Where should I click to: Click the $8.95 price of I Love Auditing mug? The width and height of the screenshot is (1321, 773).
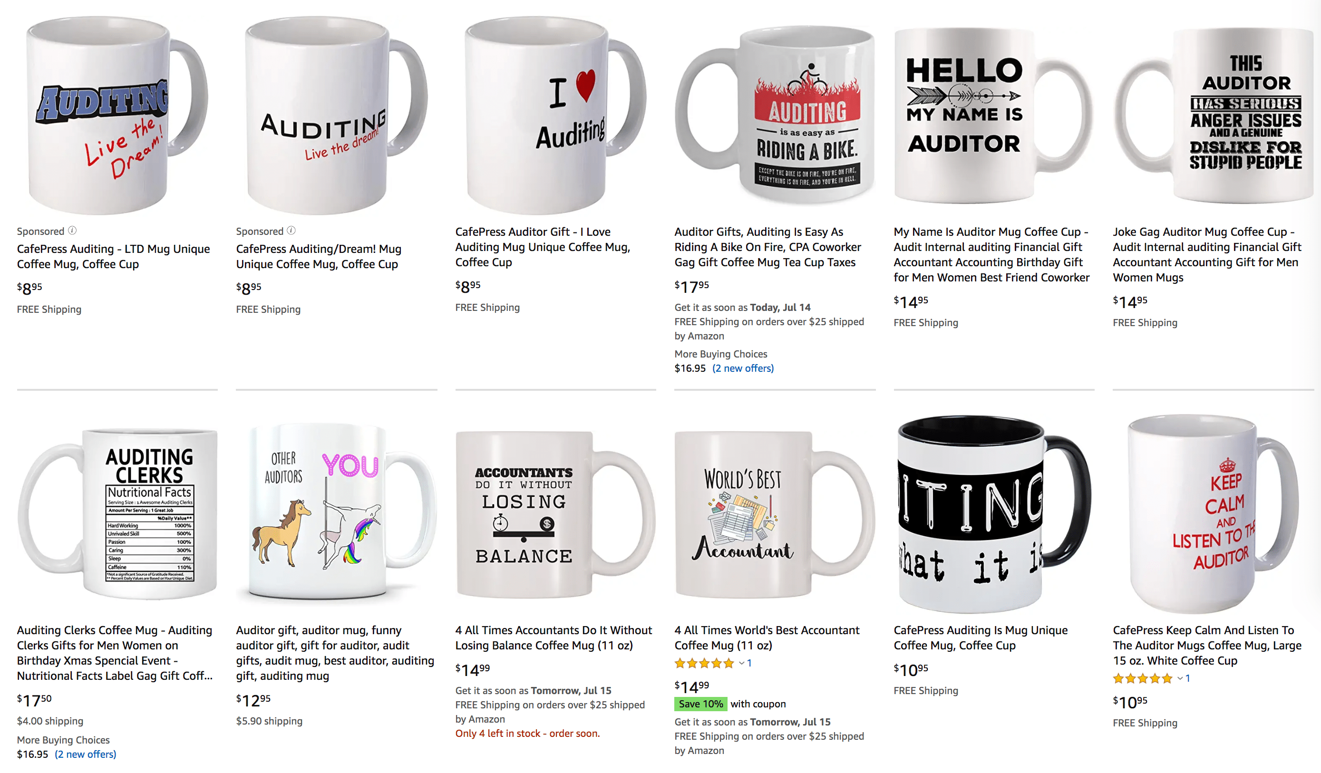pos(467,286)
